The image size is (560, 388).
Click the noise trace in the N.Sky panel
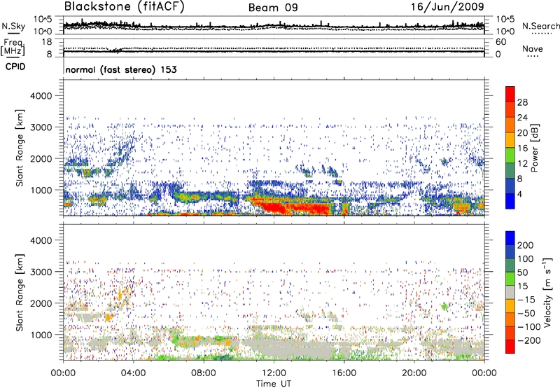click(274, 26)
